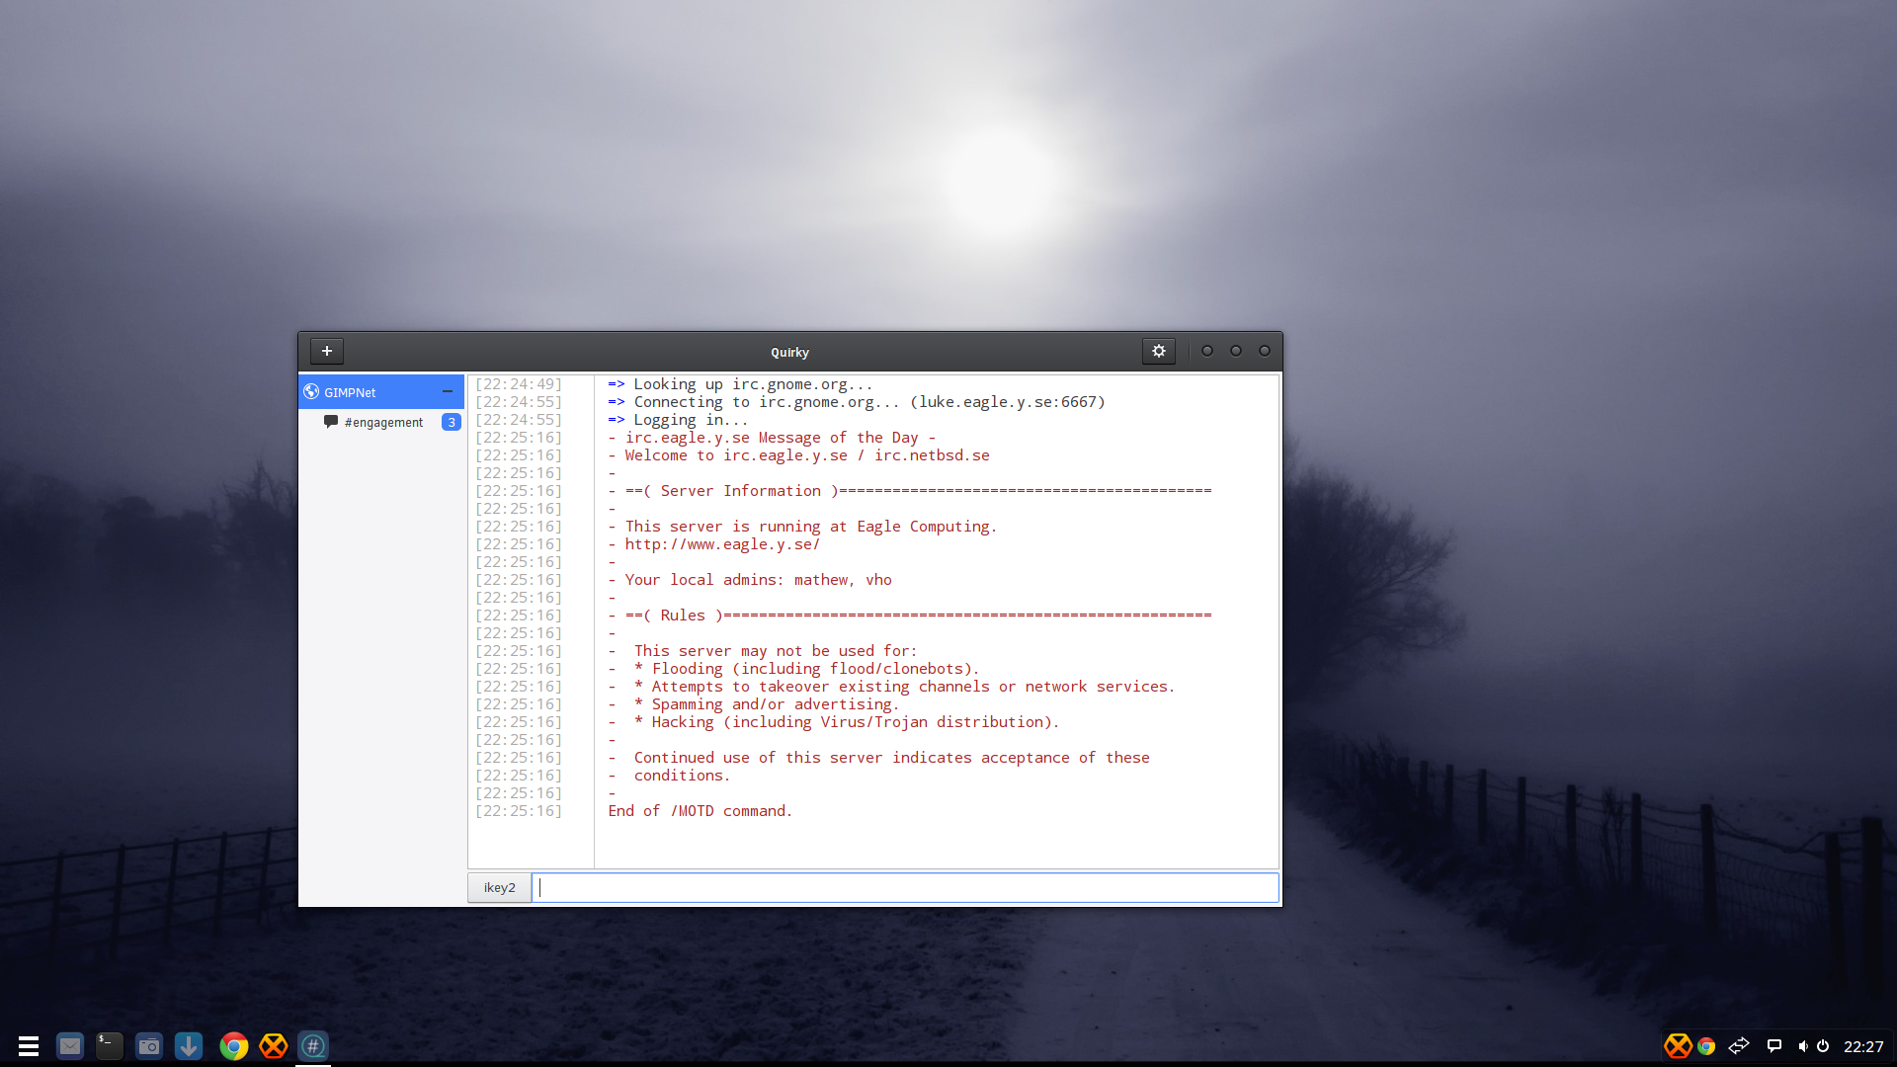Image resolution: width=1897 pixels, height=1067 pixels.
Task: Click the [22:24:49] timestamp
Action: [519, 384]
